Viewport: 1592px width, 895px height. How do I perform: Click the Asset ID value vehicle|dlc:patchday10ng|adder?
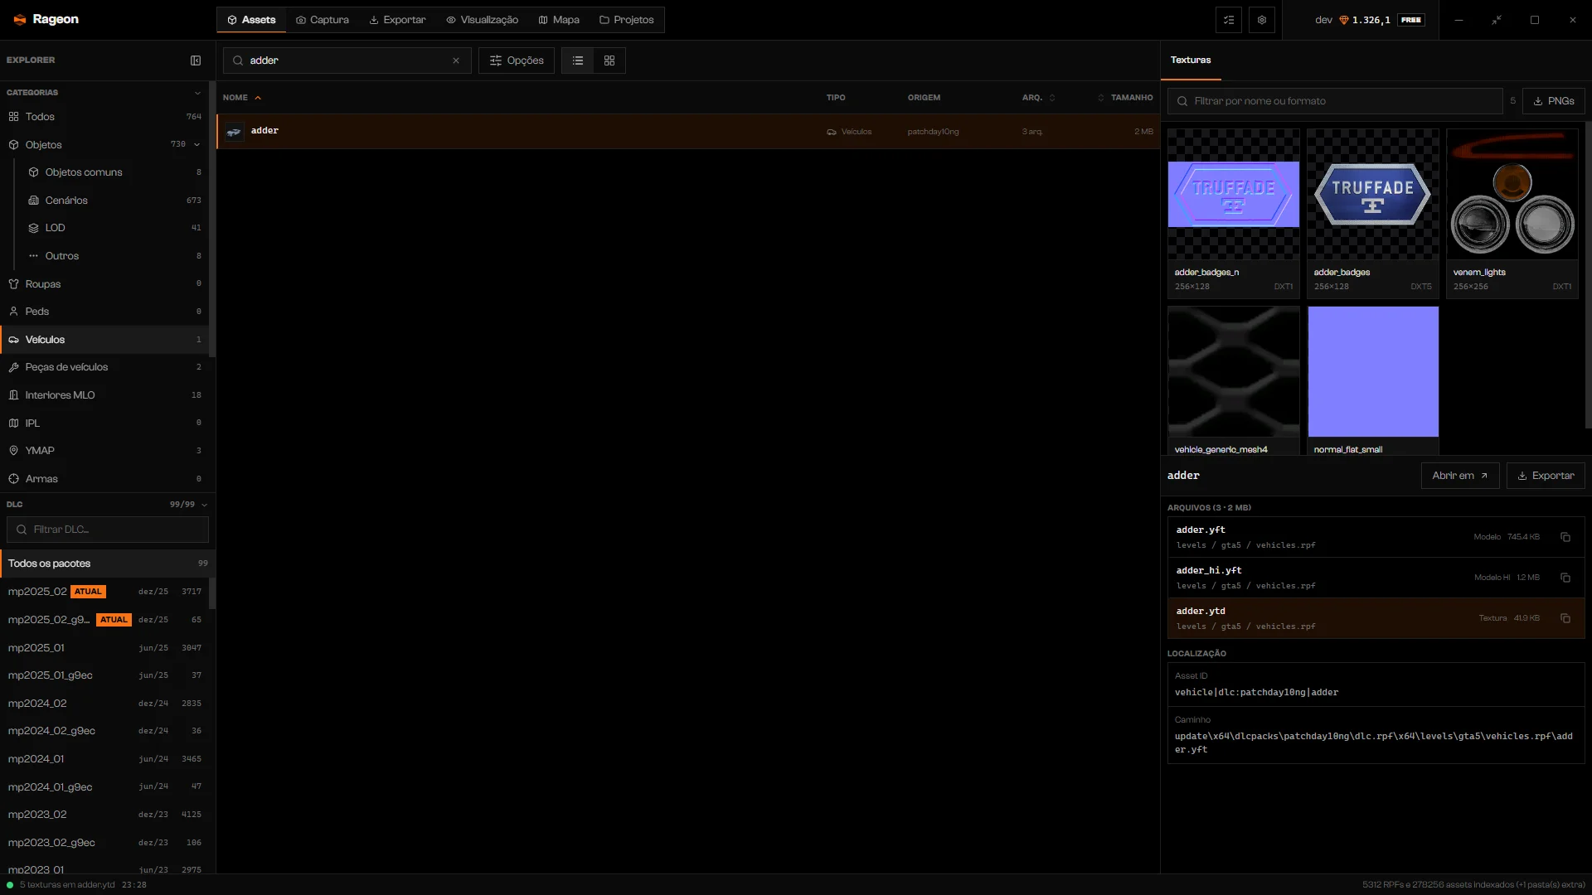click(1256, 693)
